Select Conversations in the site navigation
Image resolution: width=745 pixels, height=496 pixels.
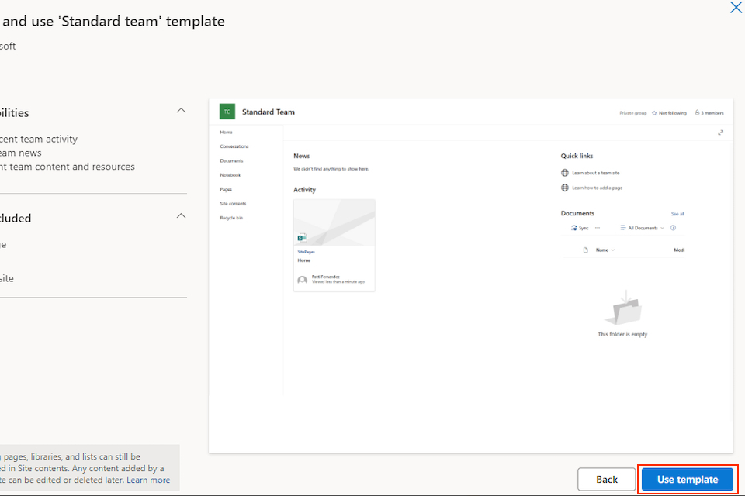tap(234, 146)
